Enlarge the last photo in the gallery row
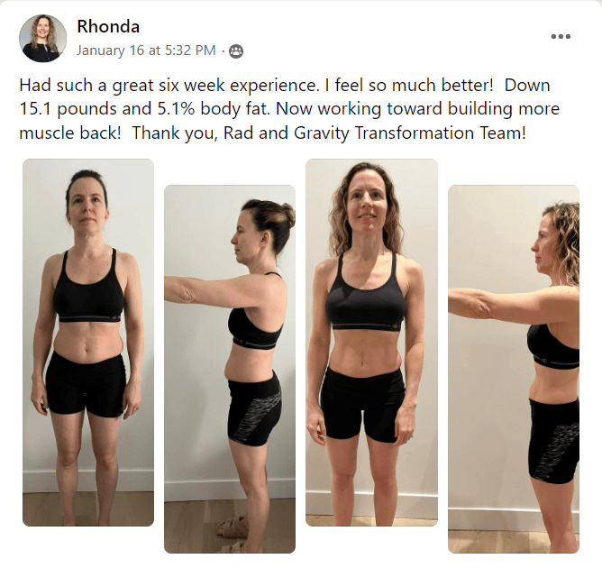The width and height of the screenshot is (602, 568). point(514,369)
